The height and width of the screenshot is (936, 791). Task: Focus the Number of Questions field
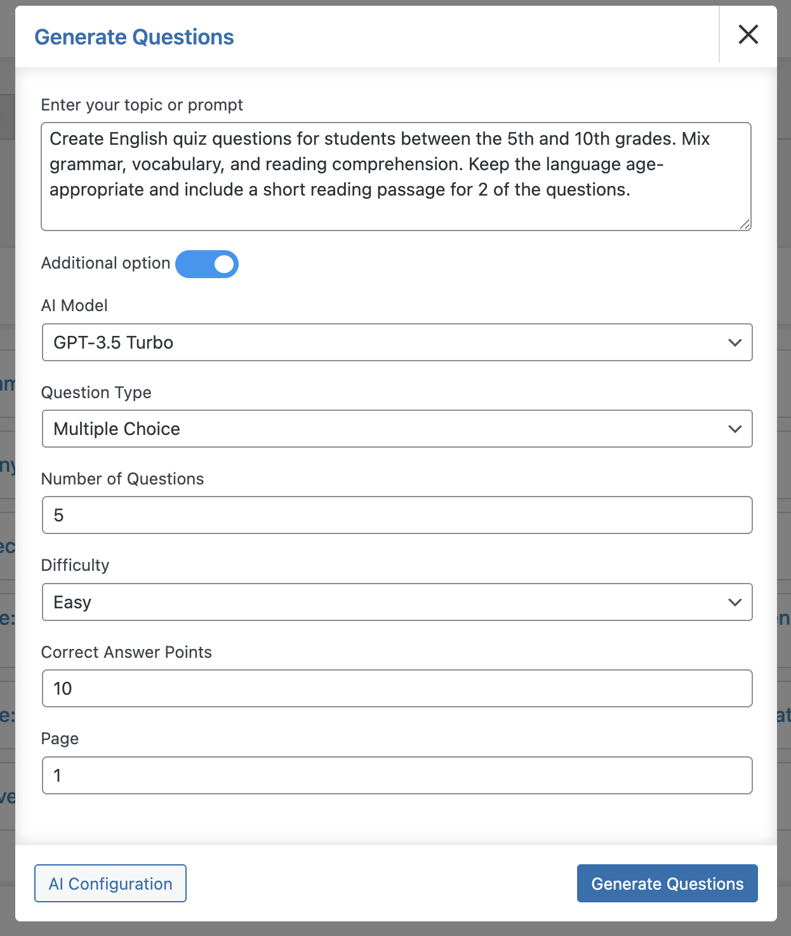[397, 515]
